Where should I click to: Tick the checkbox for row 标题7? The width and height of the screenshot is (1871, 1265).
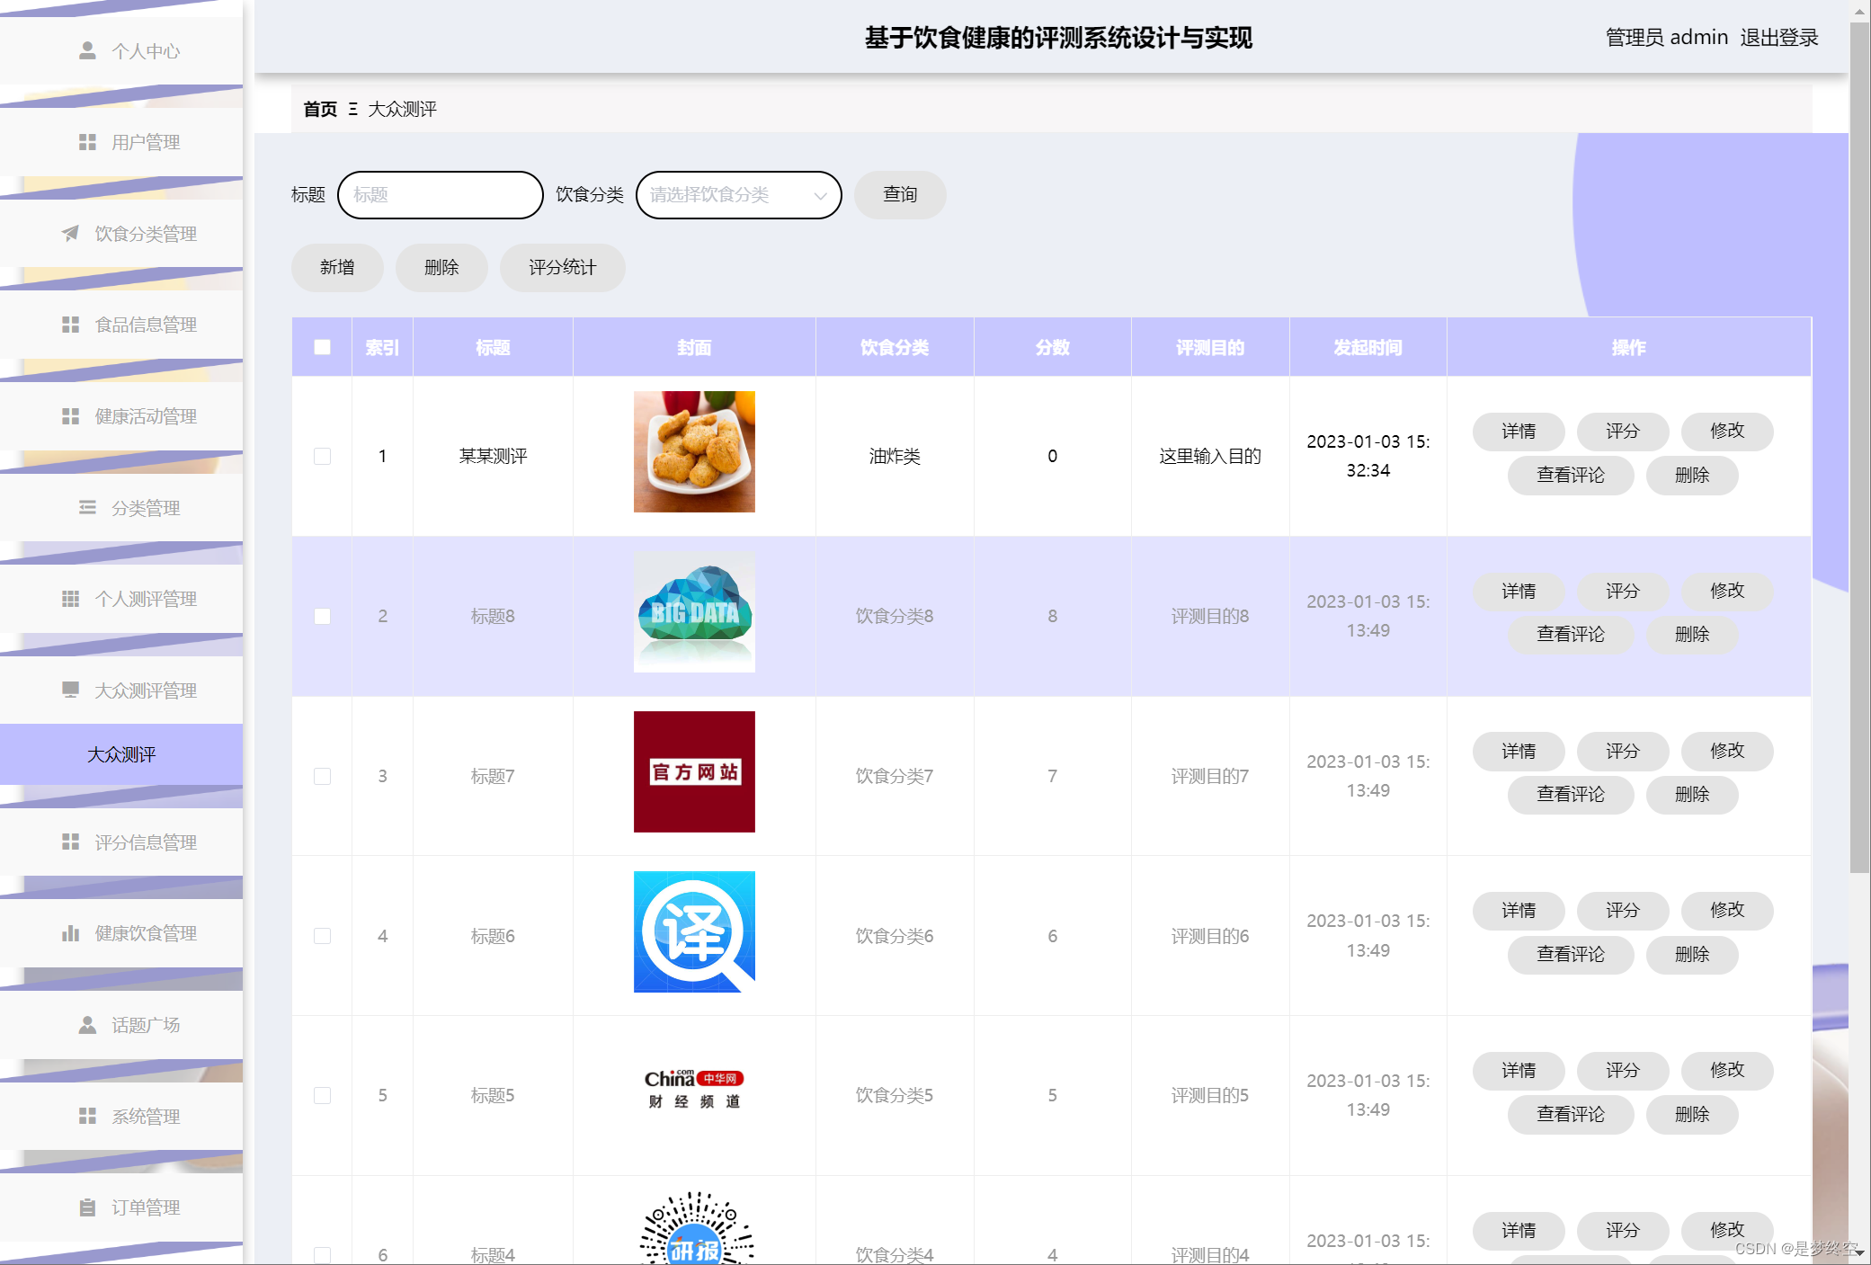point(322,776)
